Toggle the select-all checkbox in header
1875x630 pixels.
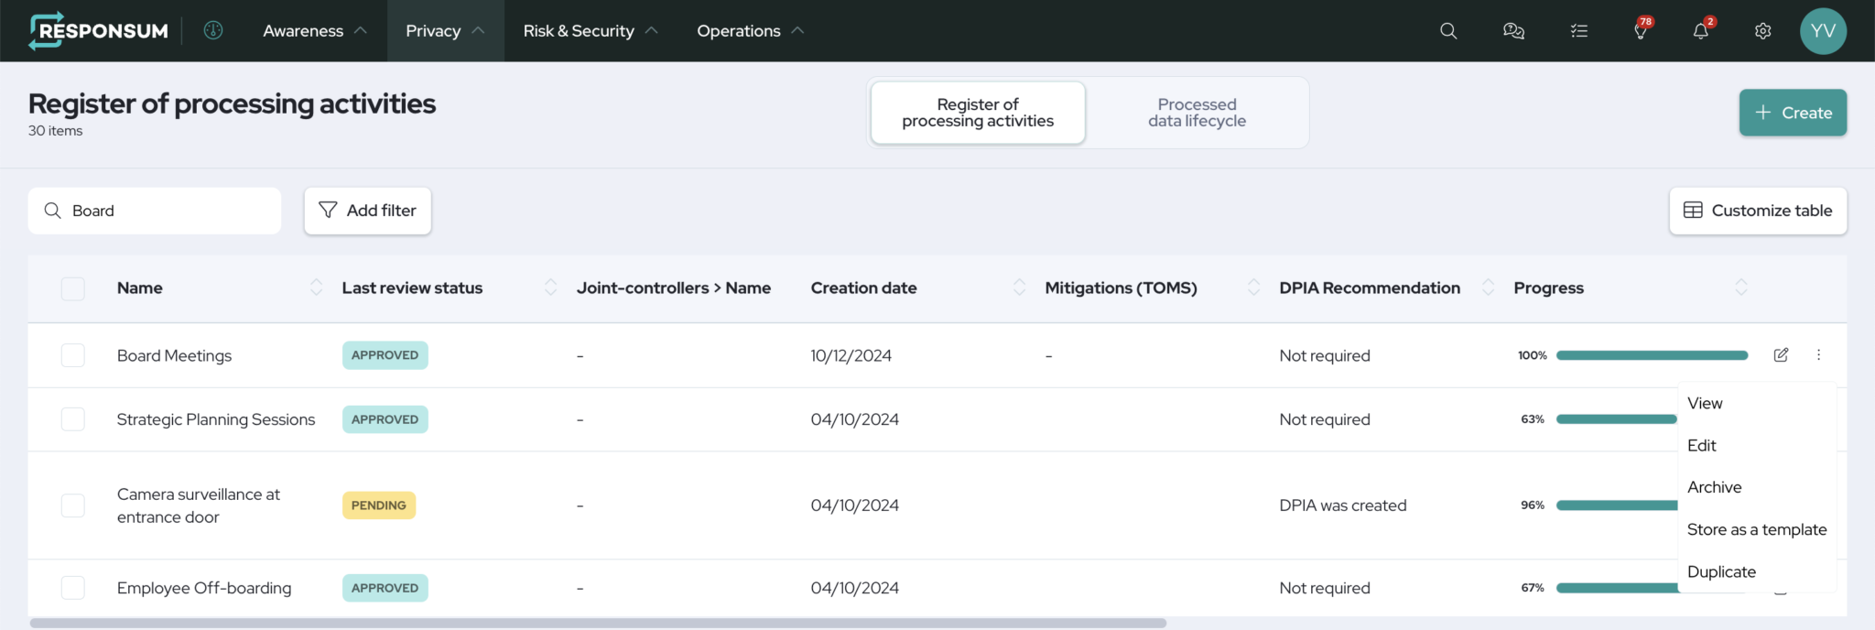73,288
